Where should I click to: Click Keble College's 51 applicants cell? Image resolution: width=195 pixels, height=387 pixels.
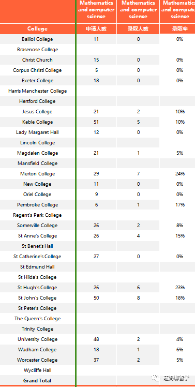click(x=96, y=122)
